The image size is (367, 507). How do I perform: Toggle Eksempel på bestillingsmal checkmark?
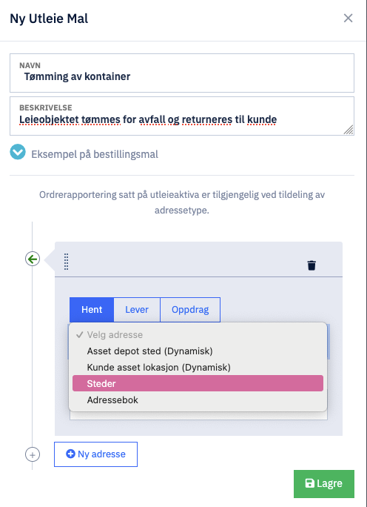click(x=18, y=152)
